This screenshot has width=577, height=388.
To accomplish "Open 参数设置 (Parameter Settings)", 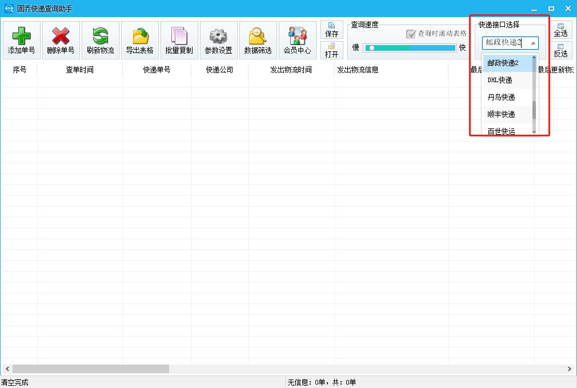I will point(218,39).
